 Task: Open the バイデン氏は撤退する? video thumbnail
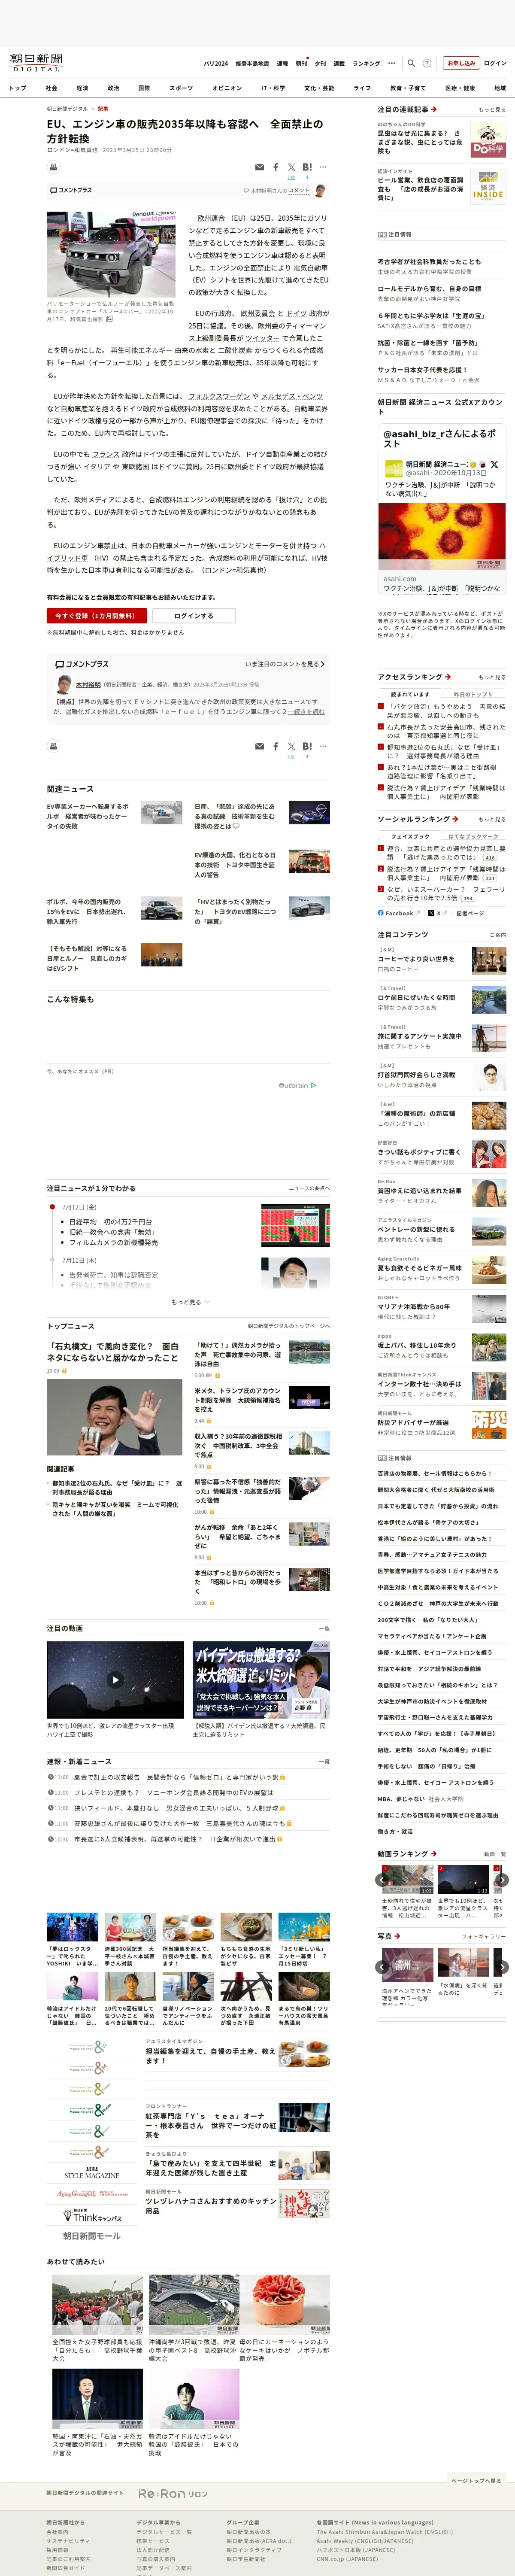pos(261,1679)
